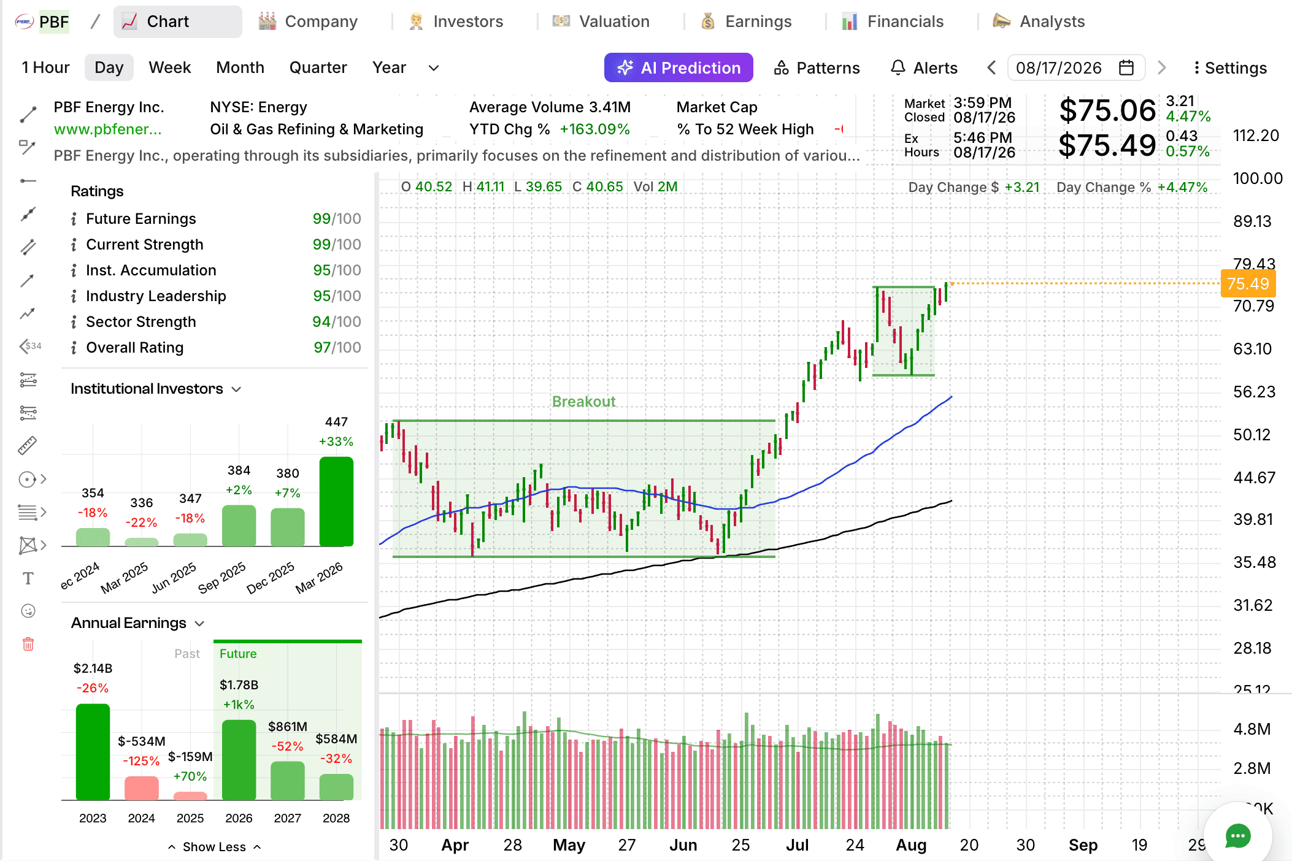Open the chat support bubble

(x=1238, y=836)
